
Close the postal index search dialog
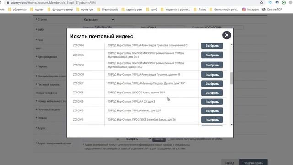(x=227, y=35)
